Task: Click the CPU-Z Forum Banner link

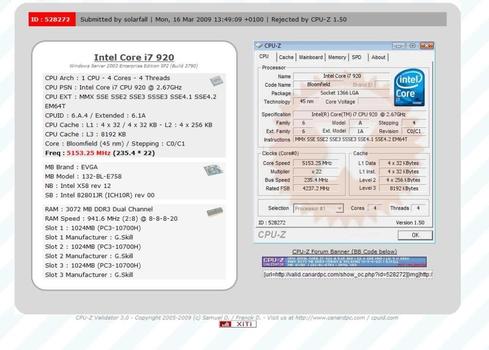Action: [x=344, y=251]
